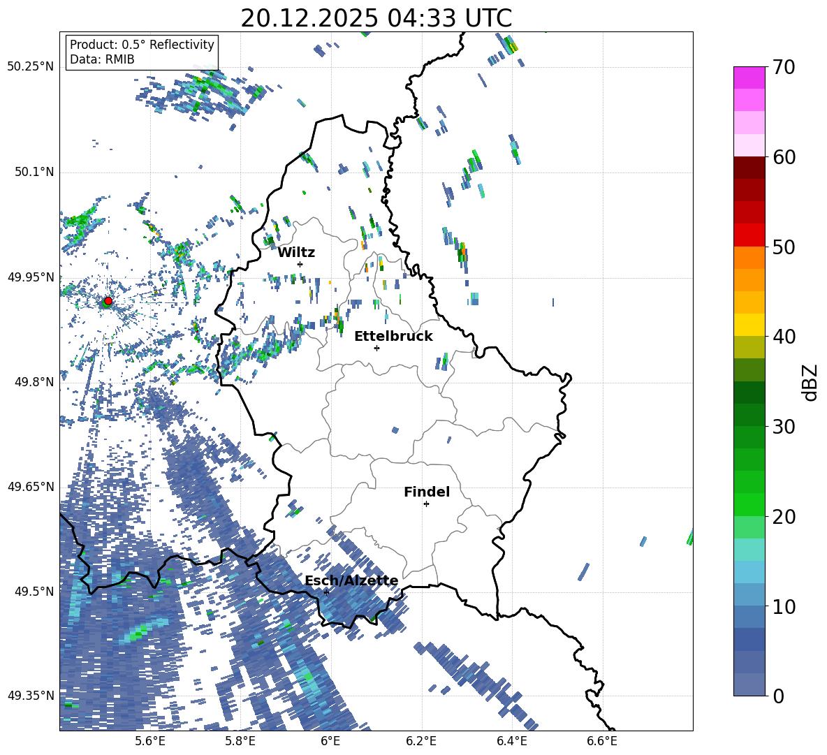Click the 5.8°E longitude label
827x755 pixels.
click(240, 741)
